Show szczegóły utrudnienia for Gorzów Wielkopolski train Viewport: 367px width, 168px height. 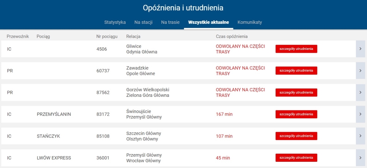pyautogui.click(x=296, y=92)
